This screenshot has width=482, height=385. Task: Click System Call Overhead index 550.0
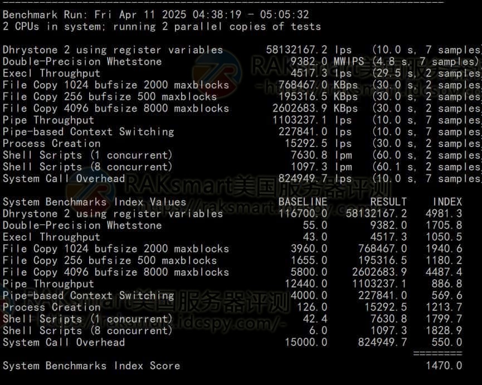tap(447, 342)
